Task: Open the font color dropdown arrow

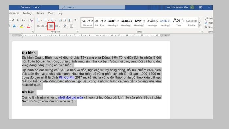Action: pos(32,26)
